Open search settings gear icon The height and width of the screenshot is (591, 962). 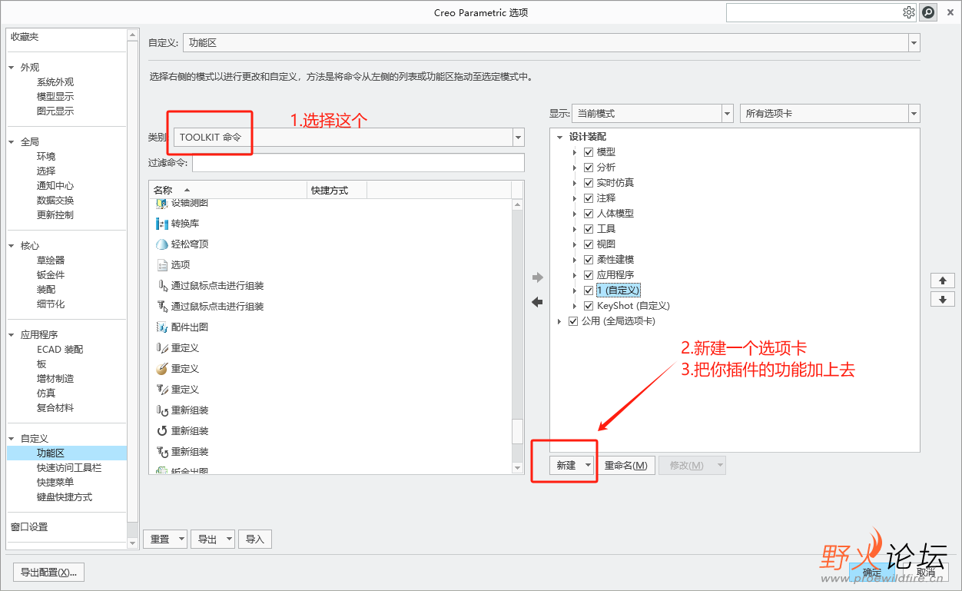tap(909, 12)
